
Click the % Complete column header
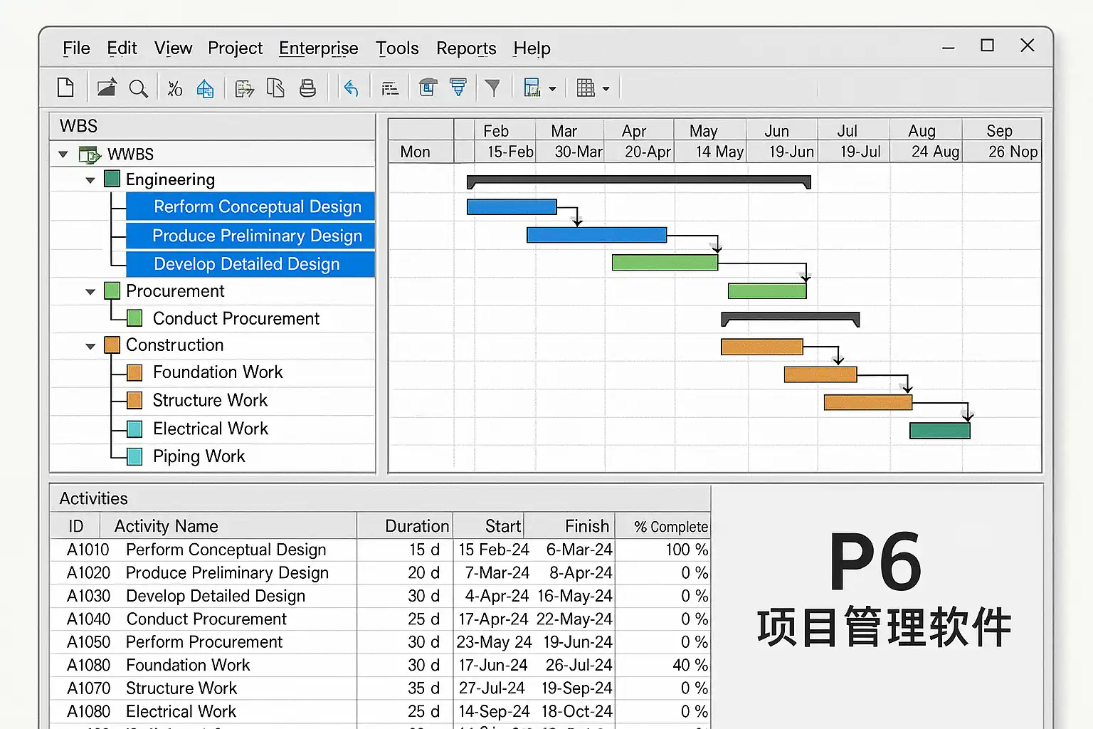[x=670, y=527]
